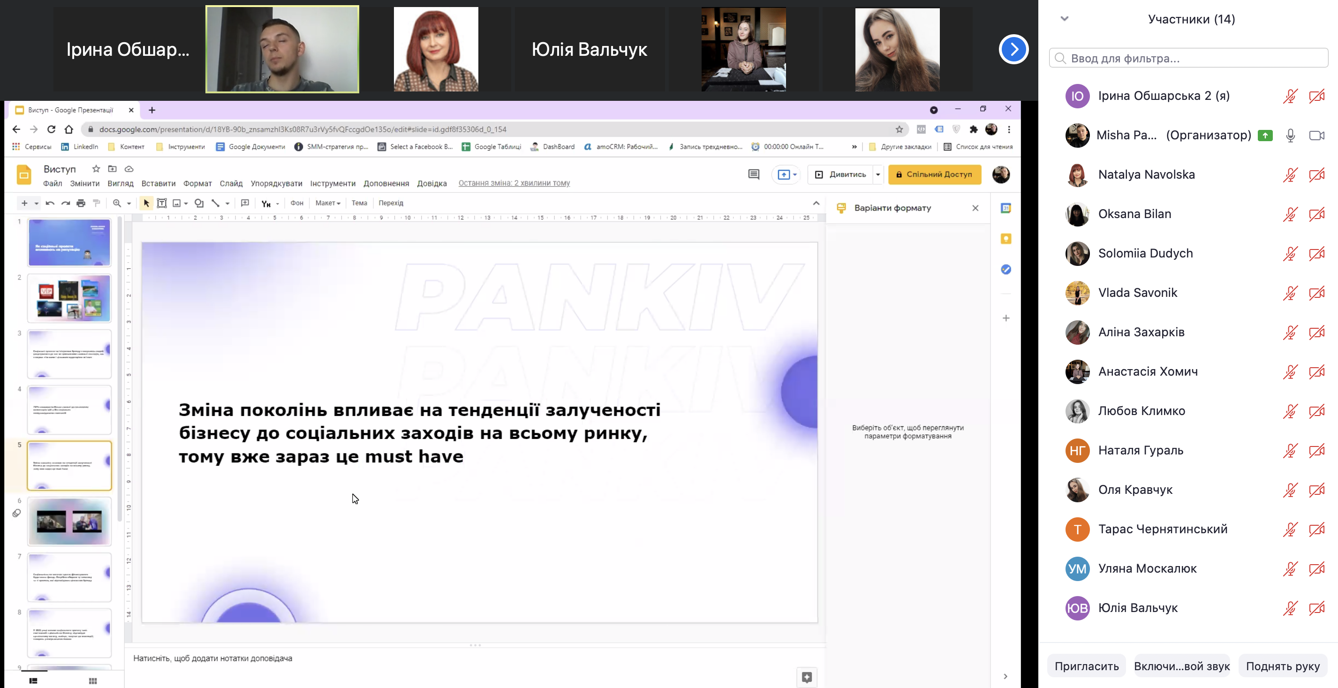Click the speaker notes field
Viewport: 1338px width, 688px height.
(474, 658)
